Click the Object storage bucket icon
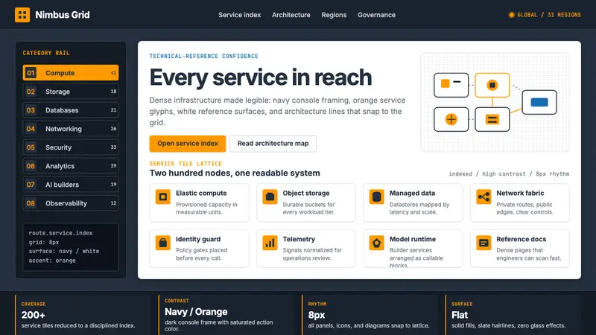Screen dimensions: 596x335 click(270, 197)
